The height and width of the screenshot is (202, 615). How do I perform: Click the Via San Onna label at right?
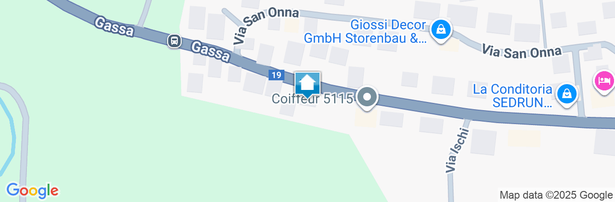pyautogui.click(x=521, y=51)
